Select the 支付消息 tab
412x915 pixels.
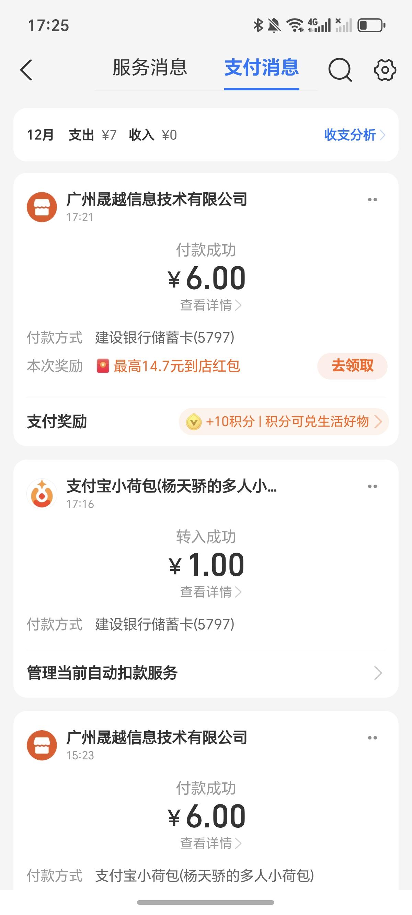click(x=261, y=67)
